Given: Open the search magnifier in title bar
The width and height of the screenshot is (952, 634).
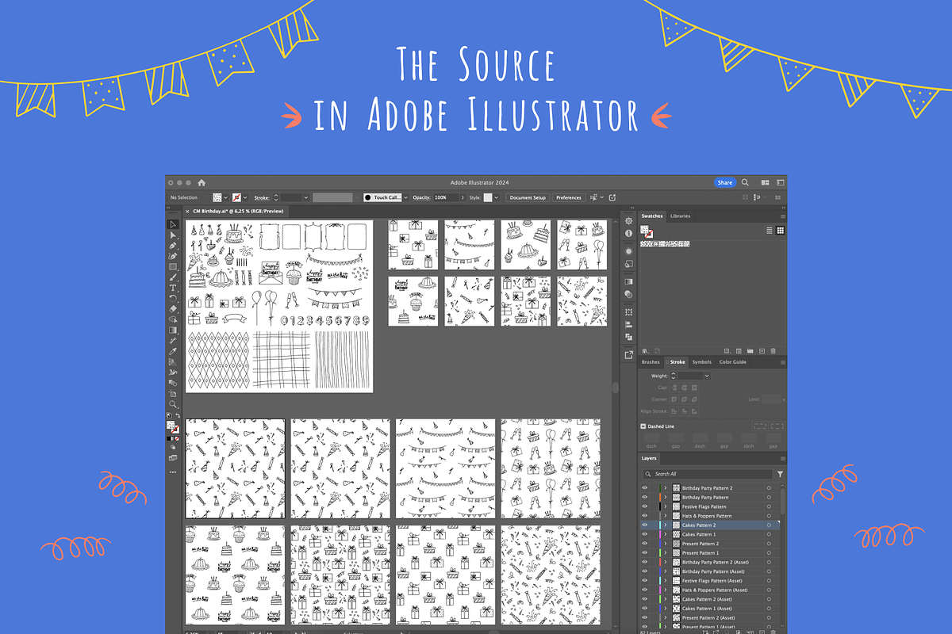Looking at the screenshot, I should [745, 182].
